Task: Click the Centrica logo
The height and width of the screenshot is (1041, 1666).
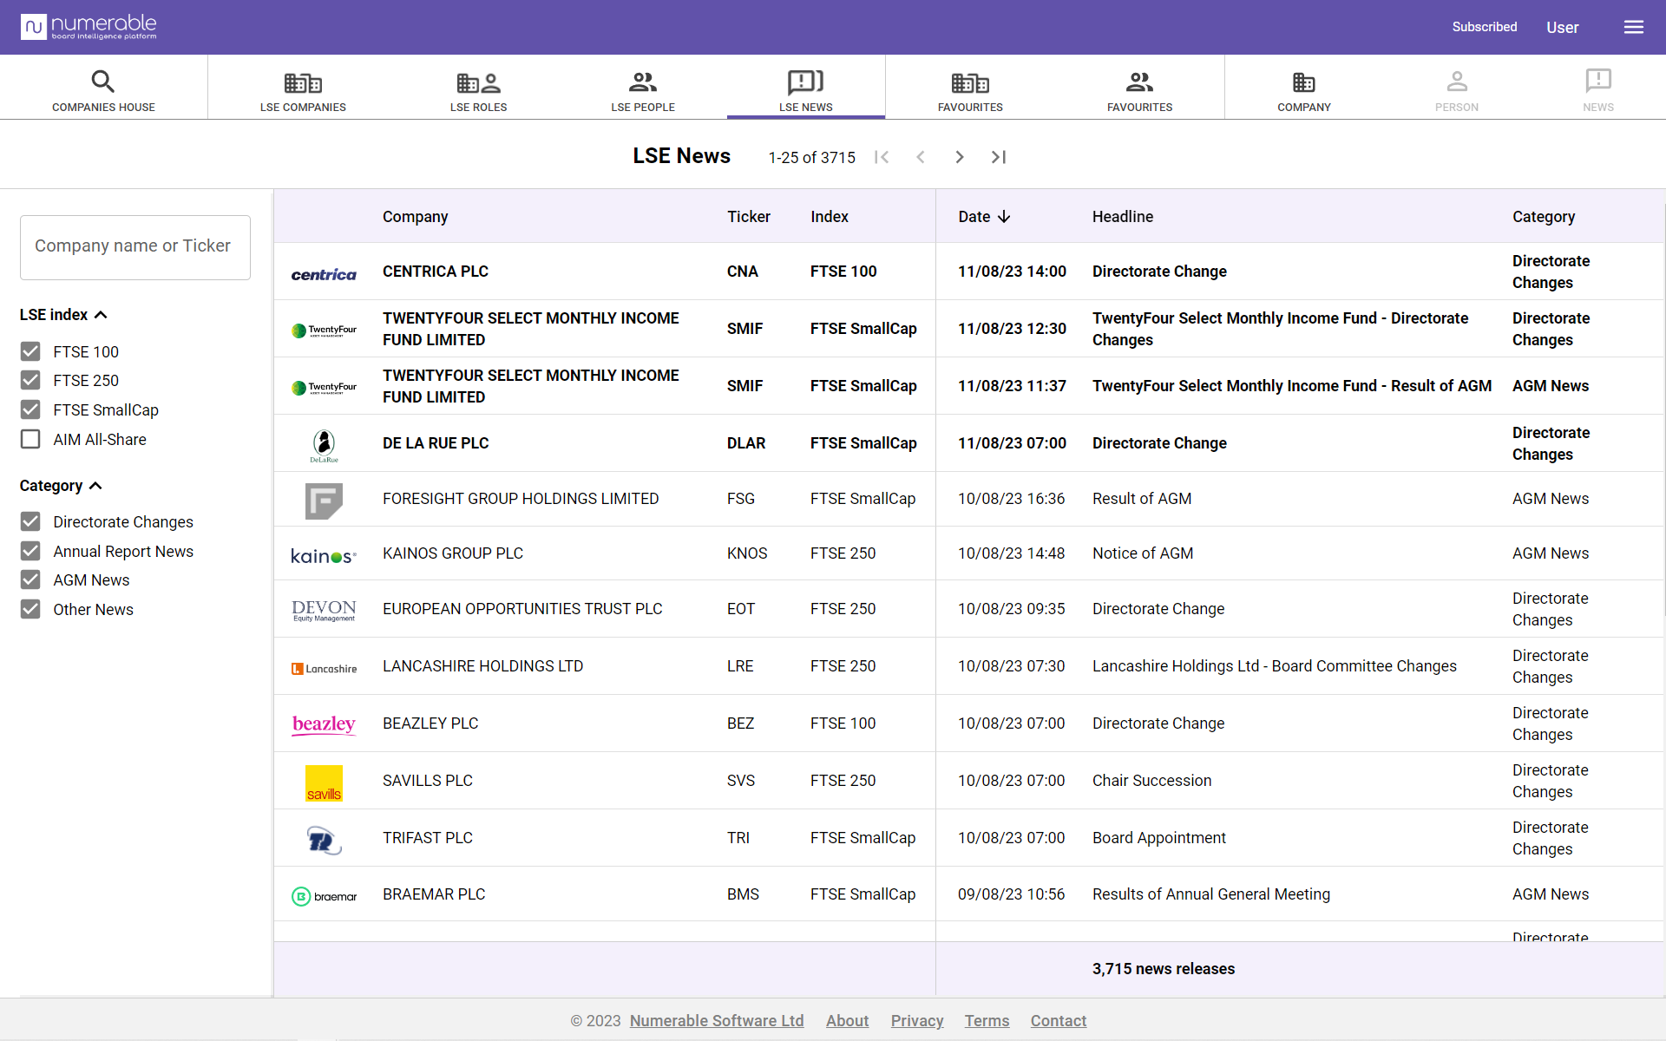Action: click(324, 274)
